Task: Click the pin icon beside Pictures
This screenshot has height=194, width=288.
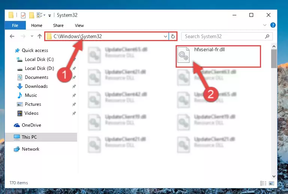Action: pyautogui.click(x=74, y=104)
